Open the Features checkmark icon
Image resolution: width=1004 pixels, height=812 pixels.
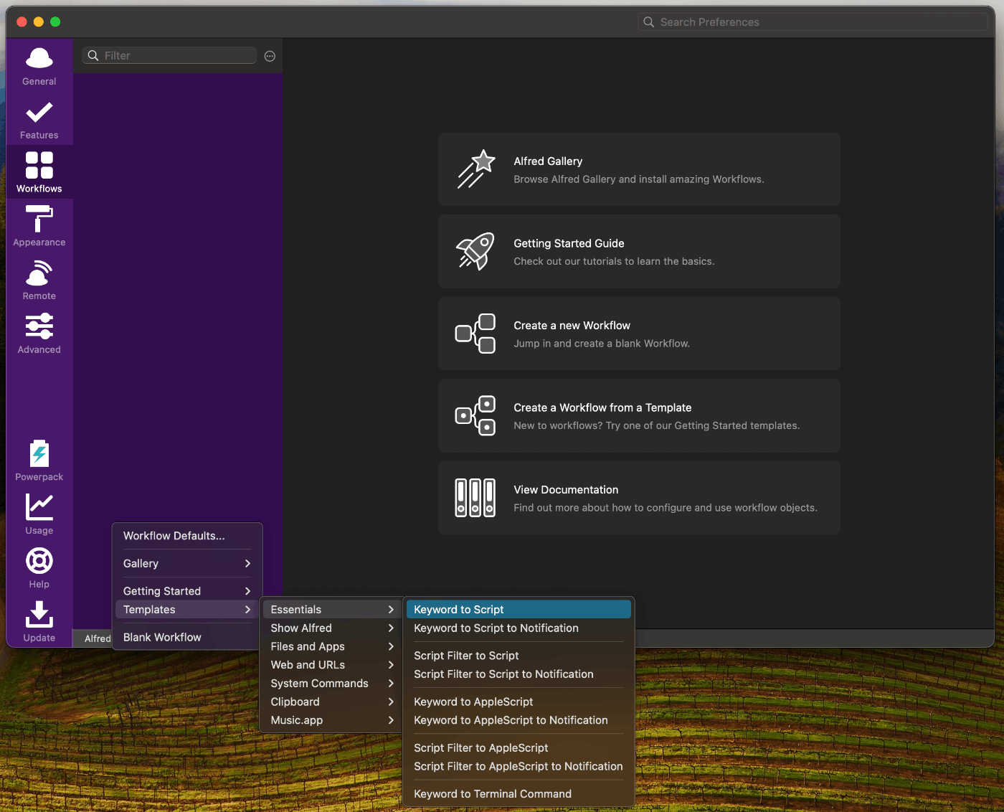pos(39,113)
